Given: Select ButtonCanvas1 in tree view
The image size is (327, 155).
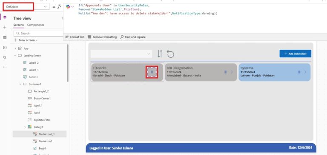Looking at the screenshot, I should 42,99.
